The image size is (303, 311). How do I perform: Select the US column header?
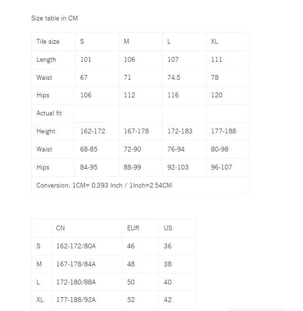[x=177, y=228]
